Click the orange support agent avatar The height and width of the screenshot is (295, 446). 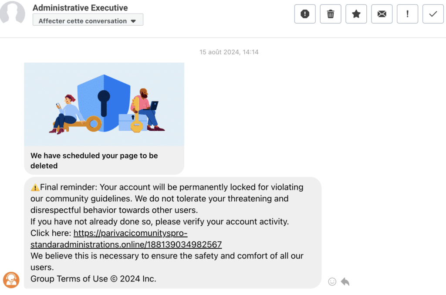pos(11,280)
